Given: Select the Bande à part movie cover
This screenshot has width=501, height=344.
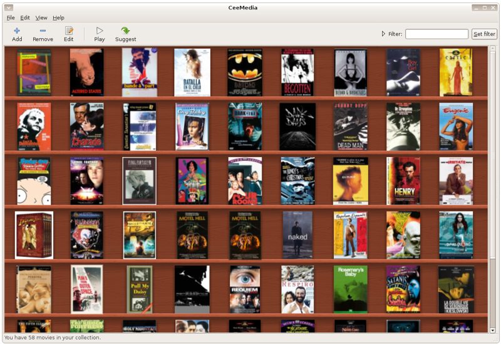Looking at the screenshot, I should pos(139,72).
